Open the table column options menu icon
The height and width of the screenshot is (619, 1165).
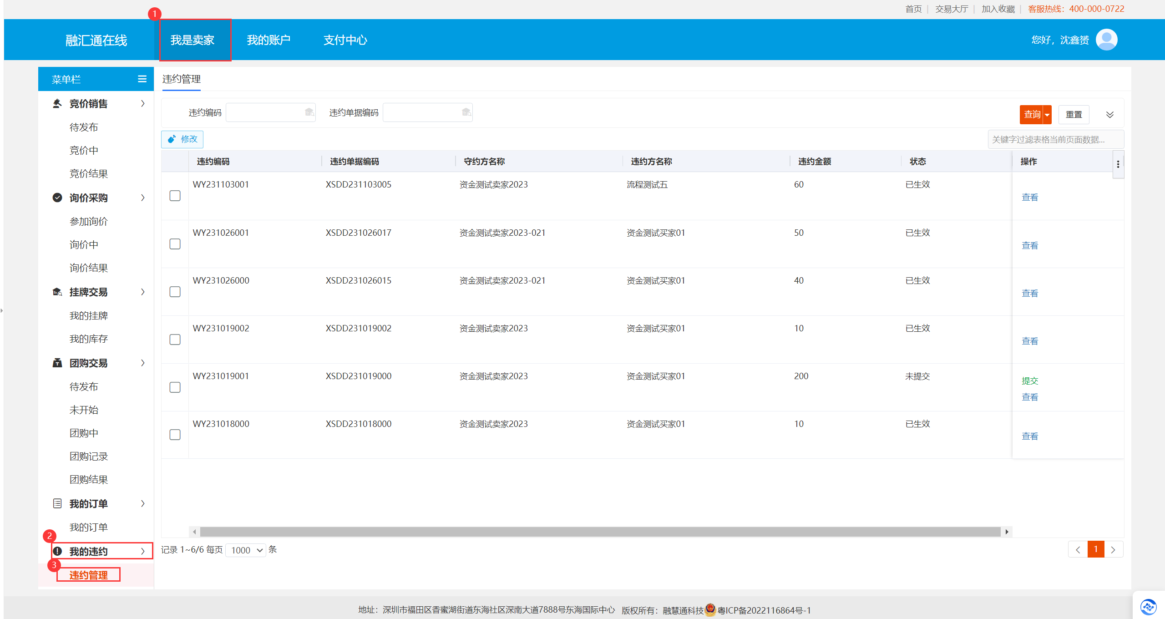[x=1118, y=164]
